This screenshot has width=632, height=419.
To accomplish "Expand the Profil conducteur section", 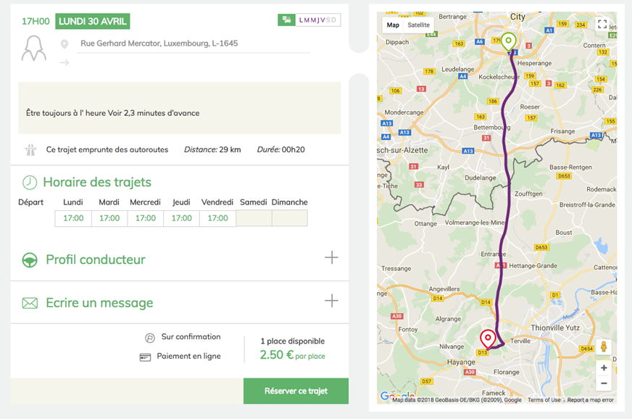I will pyautogui.click(x=331, y=257).
